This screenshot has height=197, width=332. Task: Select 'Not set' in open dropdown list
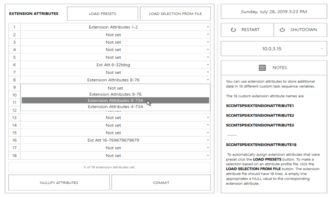[115, 88]
